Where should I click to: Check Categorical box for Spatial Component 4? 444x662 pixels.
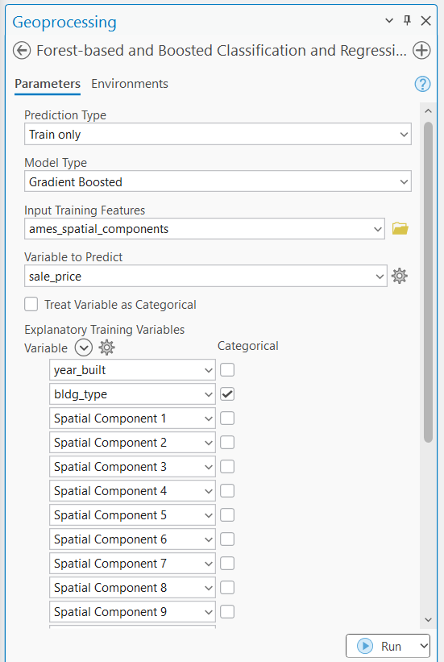[227, 491]
